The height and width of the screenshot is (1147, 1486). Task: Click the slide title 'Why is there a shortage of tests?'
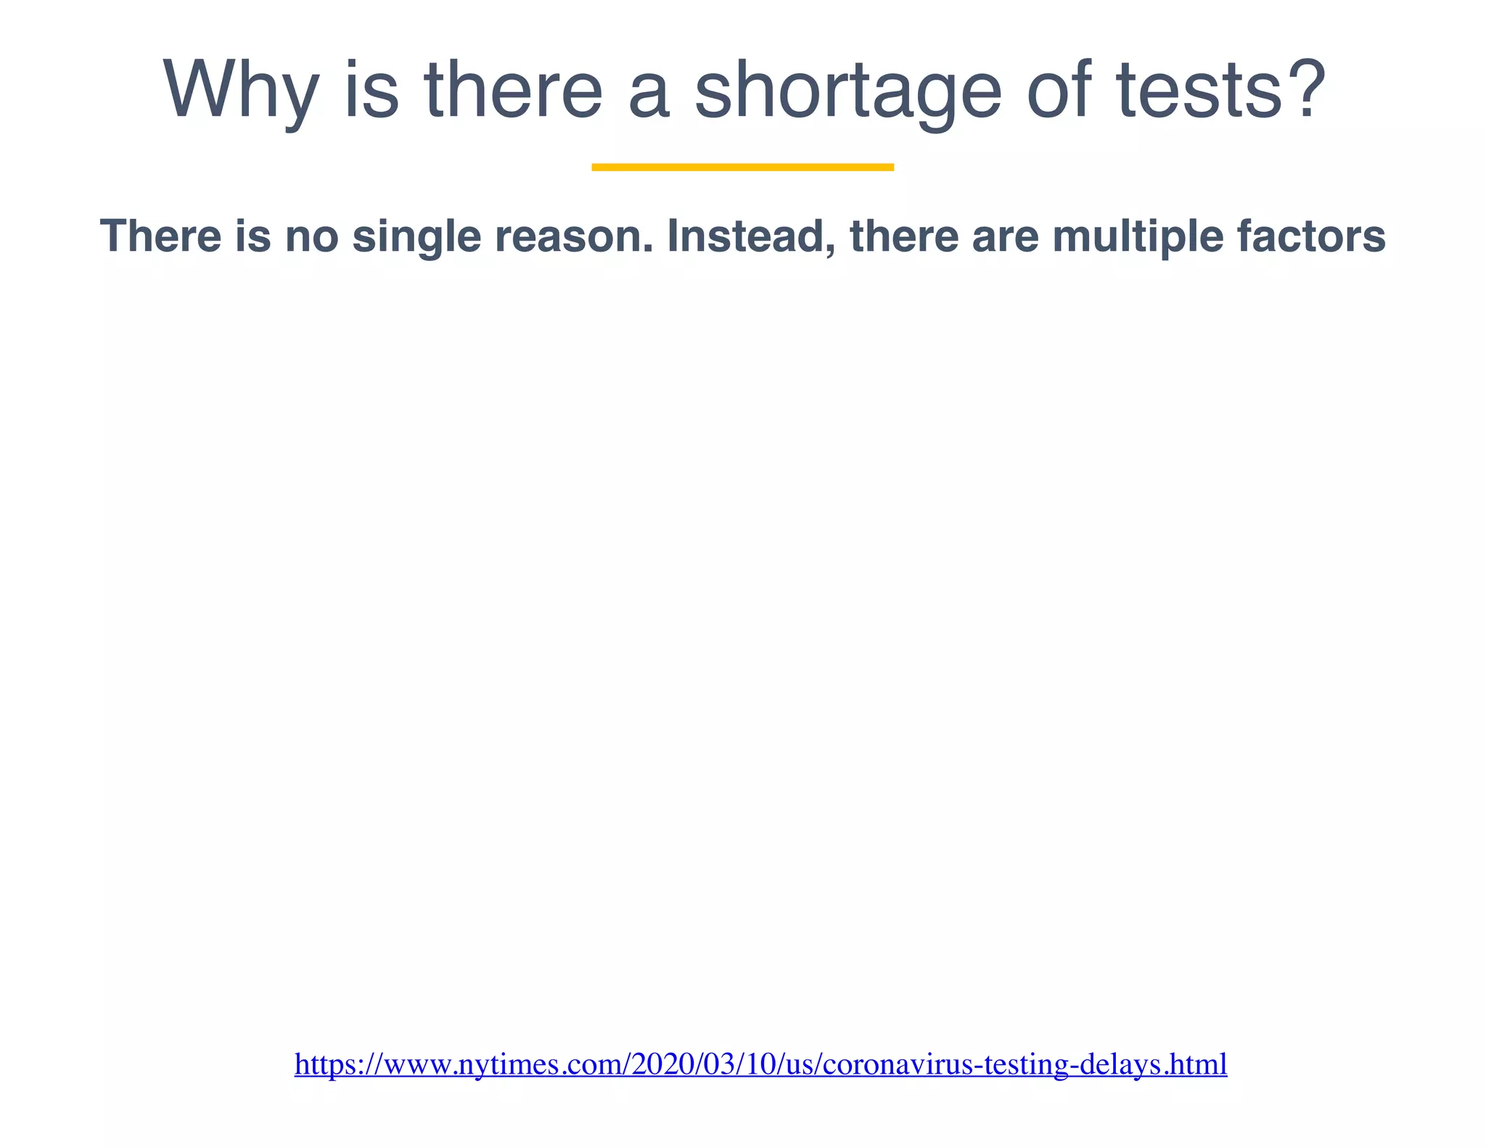(x=743, y=91)
